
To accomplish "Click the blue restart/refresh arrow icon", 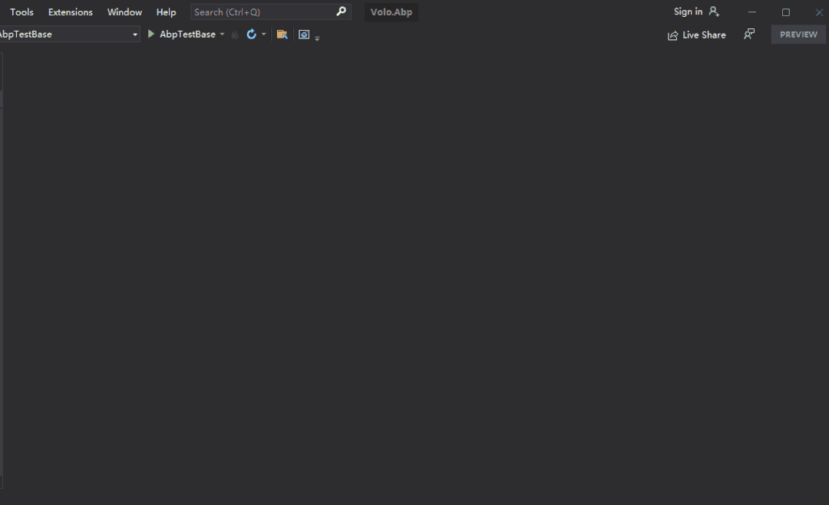I will pos(252,35).
